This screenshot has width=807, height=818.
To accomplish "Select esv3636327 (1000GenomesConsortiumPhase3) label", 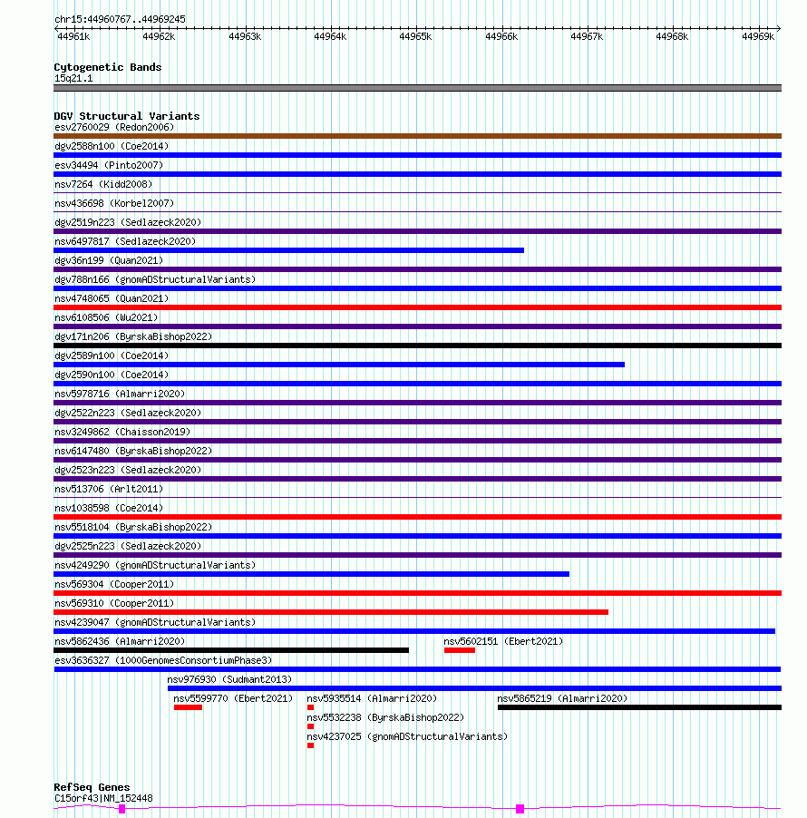I will [163, 660].
